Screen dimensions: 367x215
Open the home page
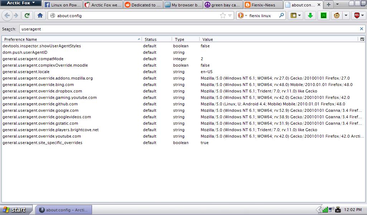(x=40, y=15)
